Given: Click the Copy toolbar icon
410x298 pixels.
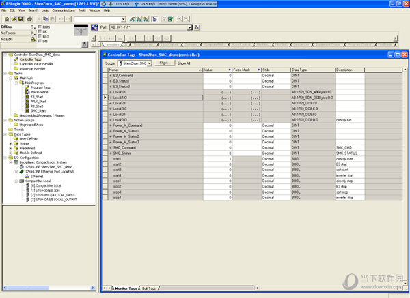Looking at the screenshot, I should (x=46, y=19).
